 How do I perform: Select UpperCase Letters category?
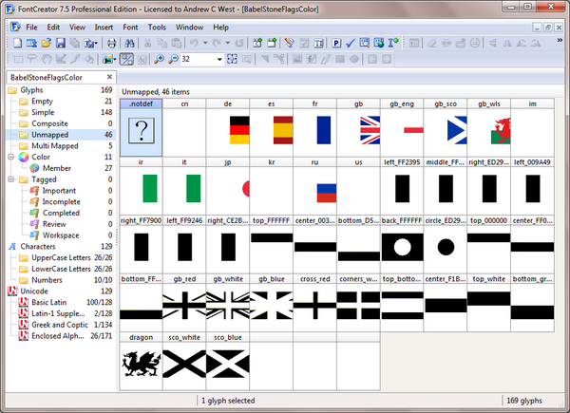click(61, 258)
